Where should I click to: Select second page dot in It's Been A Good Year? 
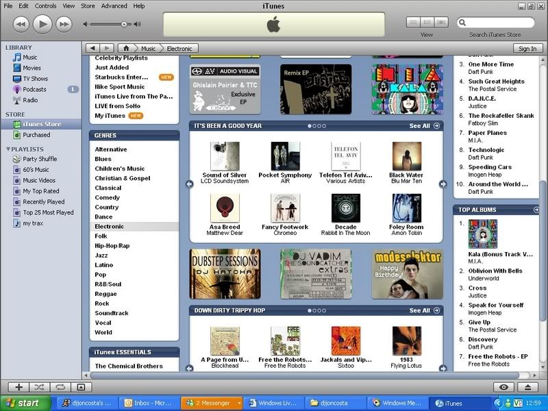click(x=314, y=126)
